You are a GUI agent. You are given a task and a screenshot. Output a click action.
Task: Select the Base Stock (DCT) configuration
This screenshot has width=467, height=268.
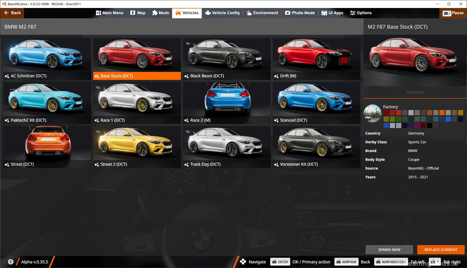point(137,59)
